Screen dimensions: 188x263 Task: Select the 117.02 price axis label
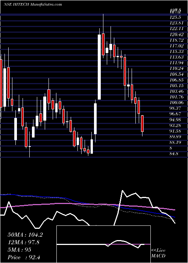pos(177,45)
